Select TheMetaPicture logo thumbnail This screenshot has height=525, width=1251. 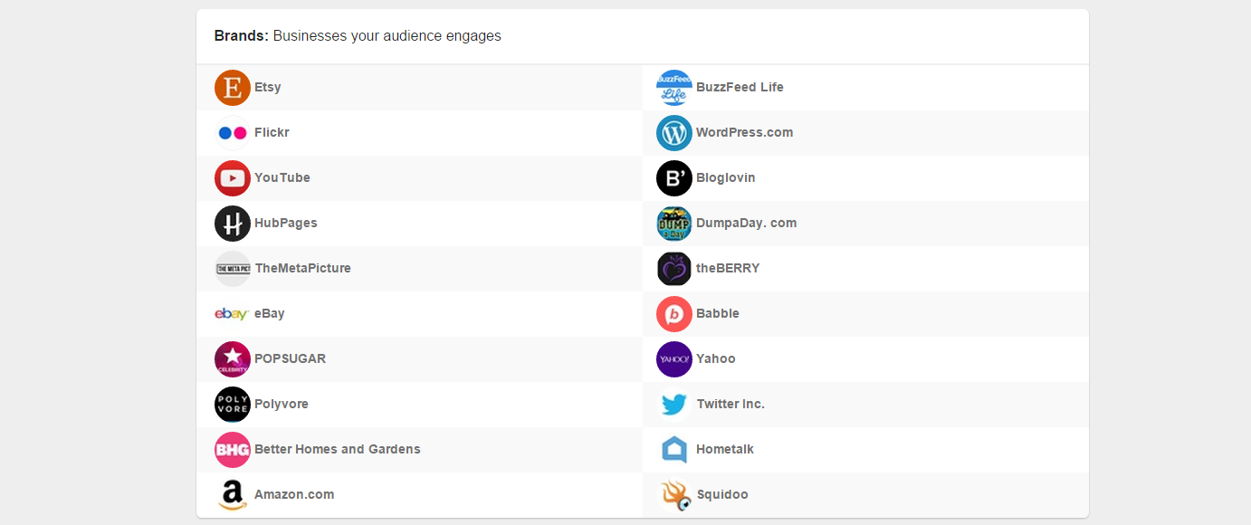[x=233, y=269]
